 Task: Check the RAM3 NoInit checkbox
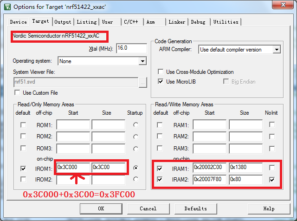coord(272,149)
